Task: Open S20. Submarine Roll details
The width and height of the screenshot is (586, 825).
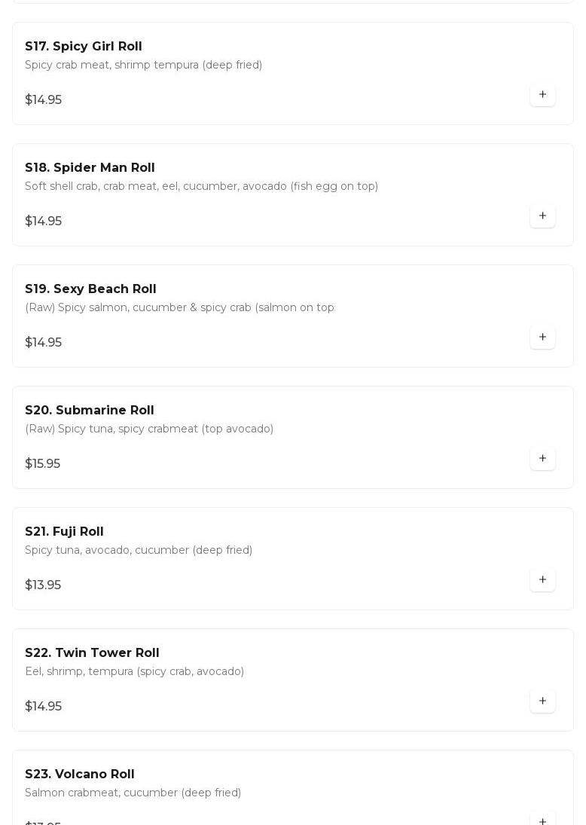Action: (90, 411)
